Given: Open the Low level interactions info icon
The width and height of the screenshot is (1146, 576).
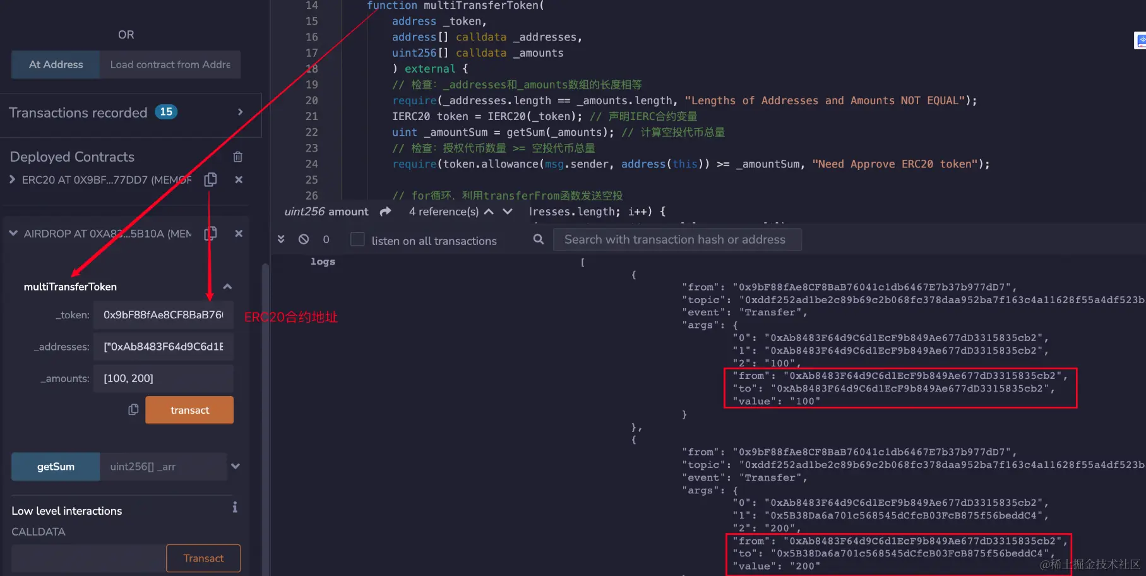Looking at the screenshot, I should tap(235, 507).
